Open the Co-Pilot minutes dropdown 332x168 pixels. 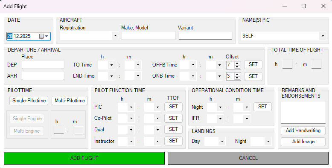click(157, 119)
